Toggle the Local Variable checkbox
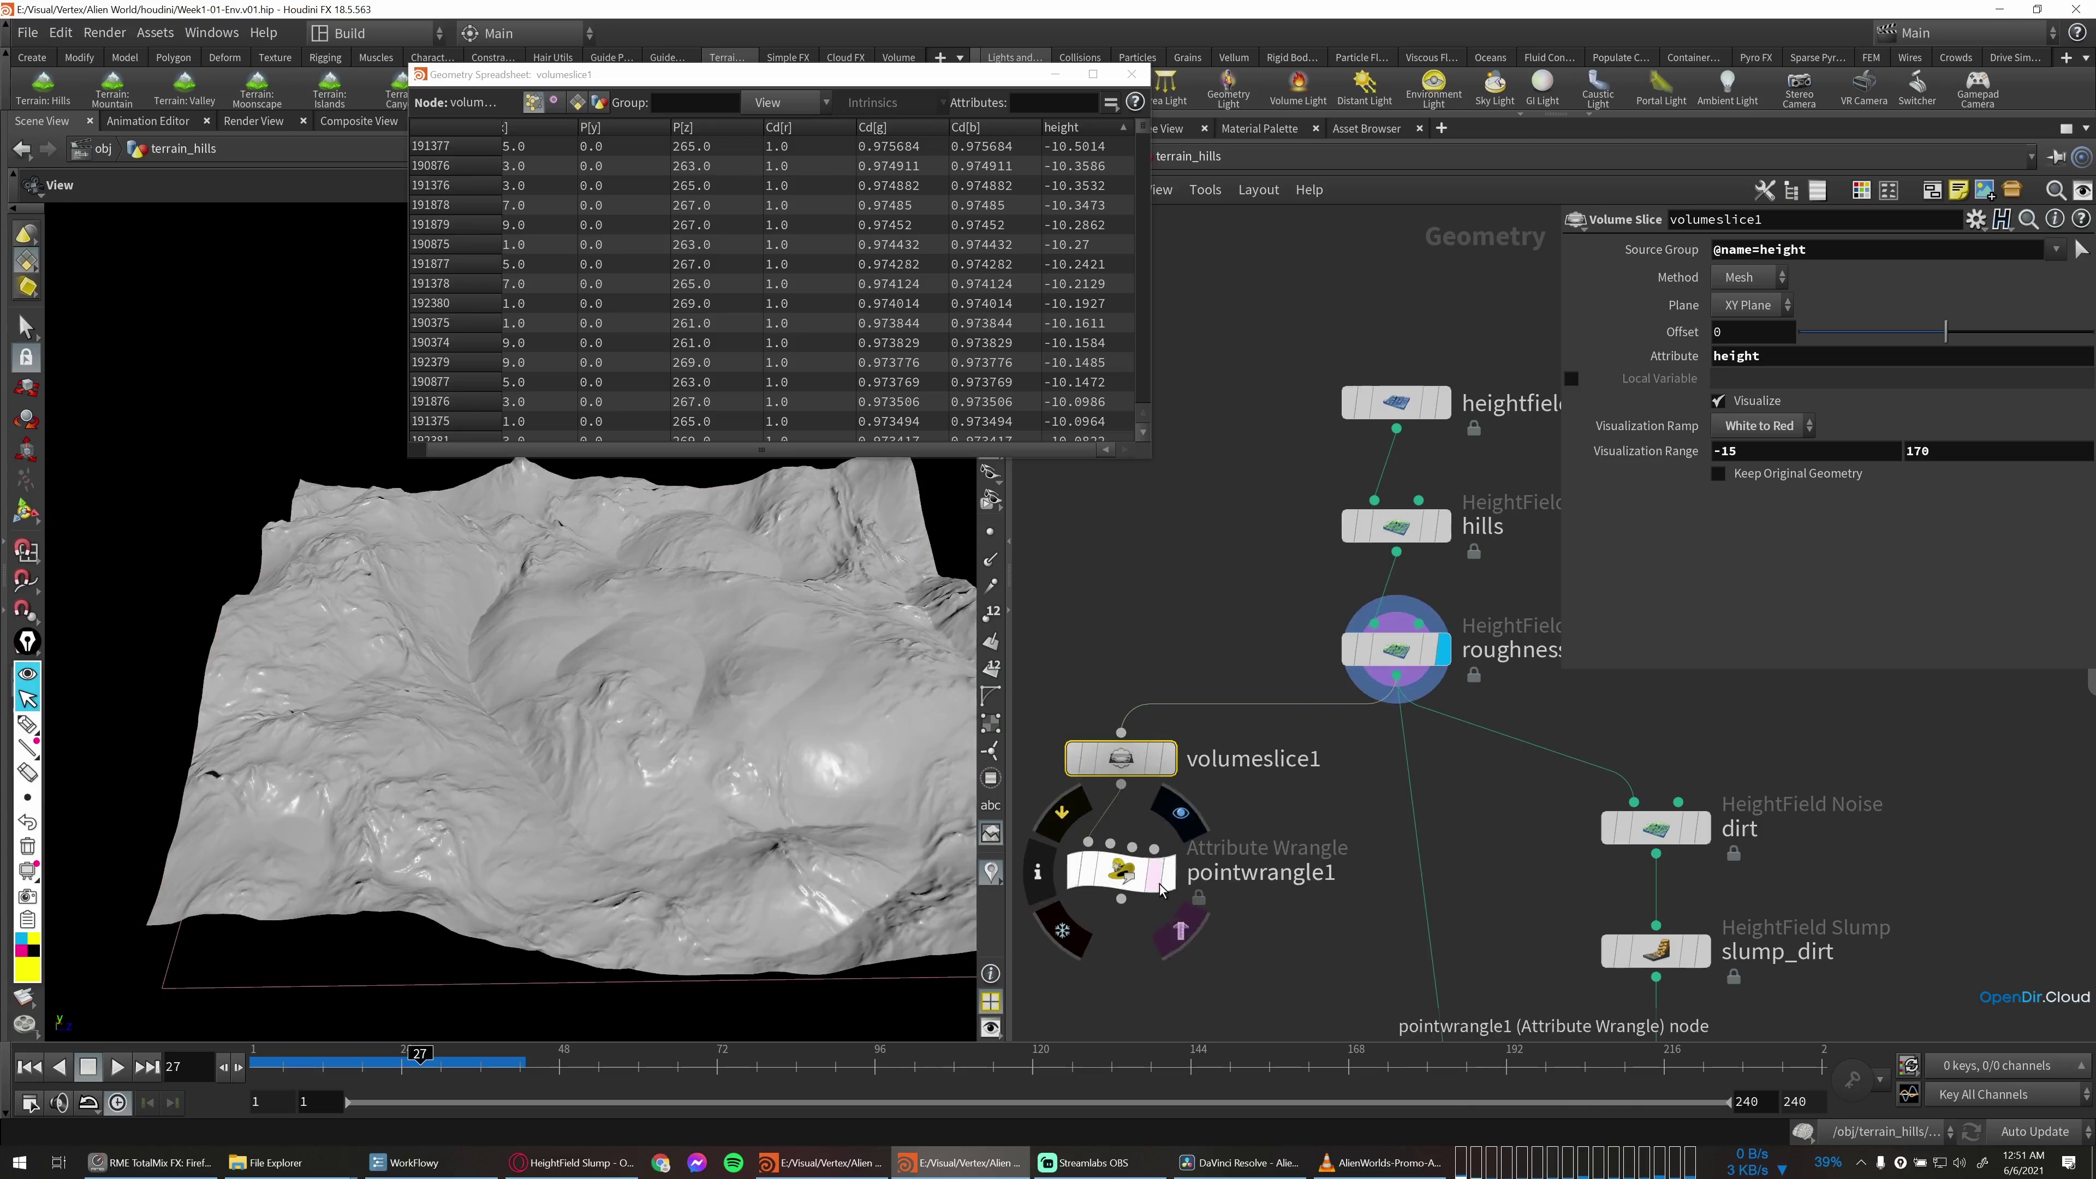Screen dimensions: 2096x1179 tap(1571, 378)
